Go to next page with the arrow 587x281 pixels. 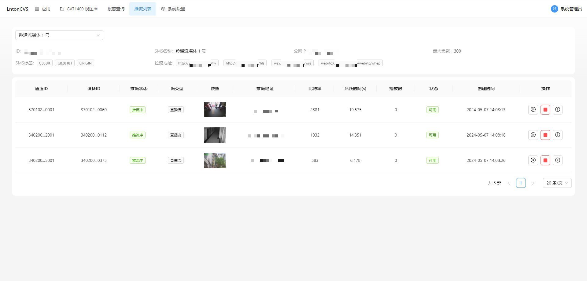pos(533,183)
